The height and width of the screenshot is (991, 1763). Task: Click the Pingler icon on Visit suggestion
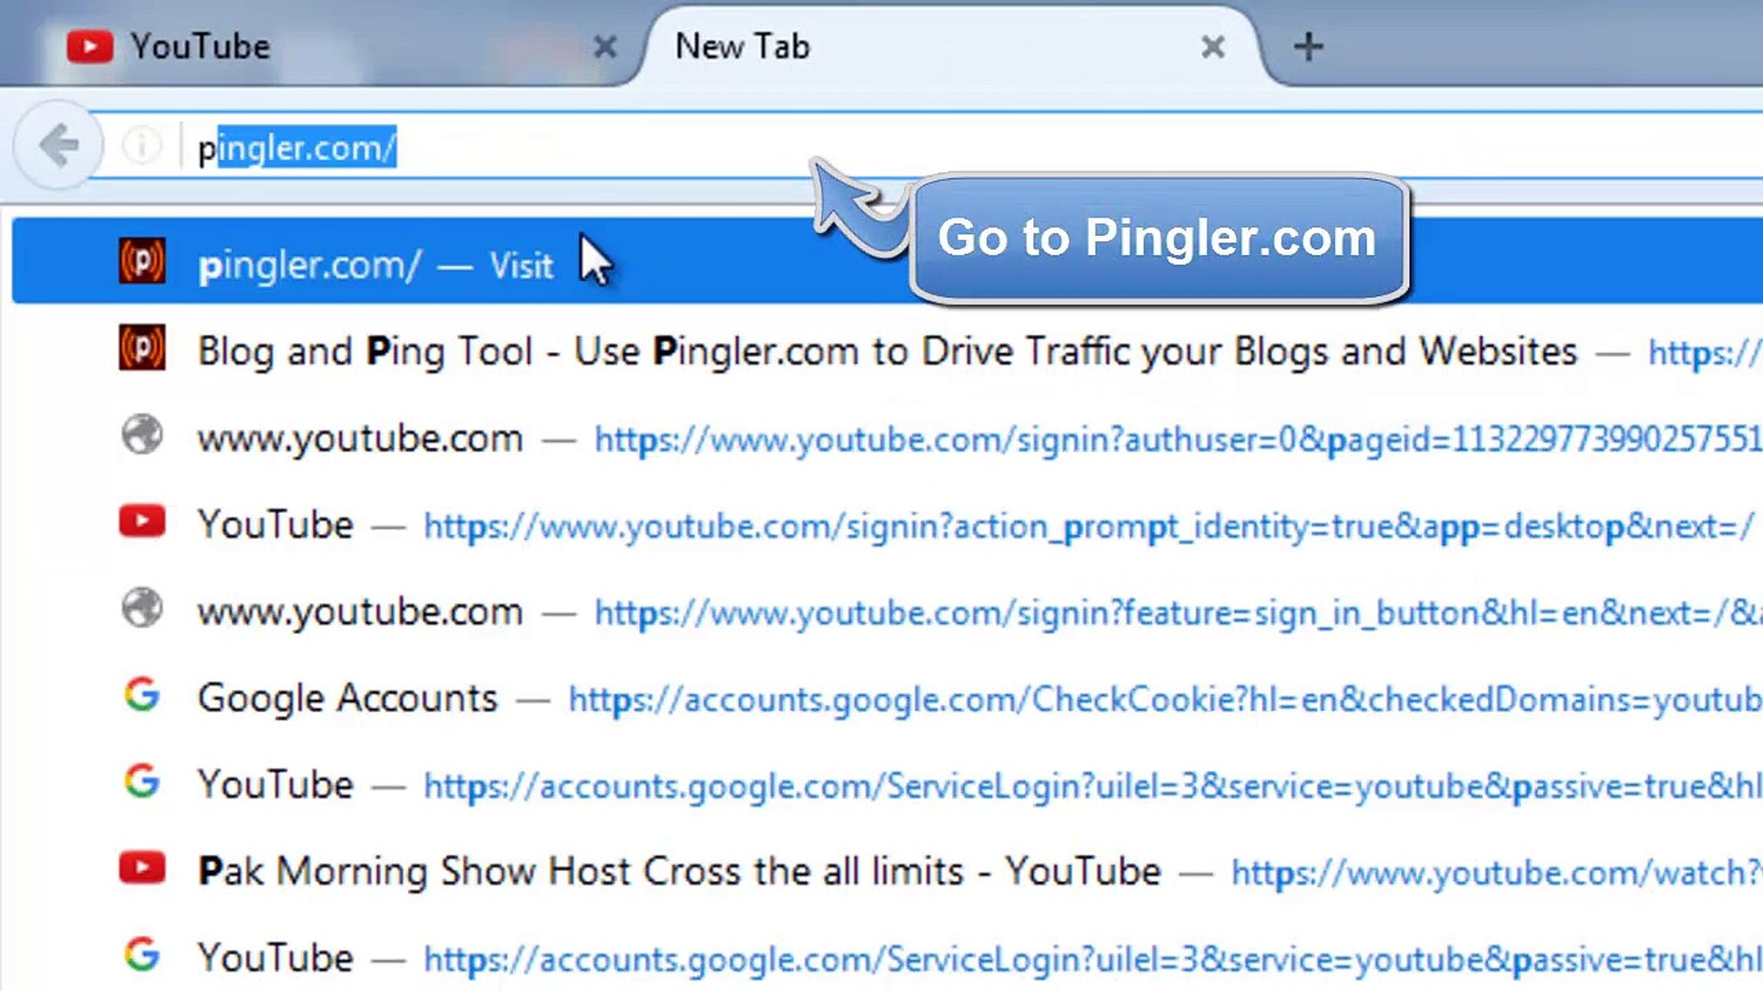point(142,262)
